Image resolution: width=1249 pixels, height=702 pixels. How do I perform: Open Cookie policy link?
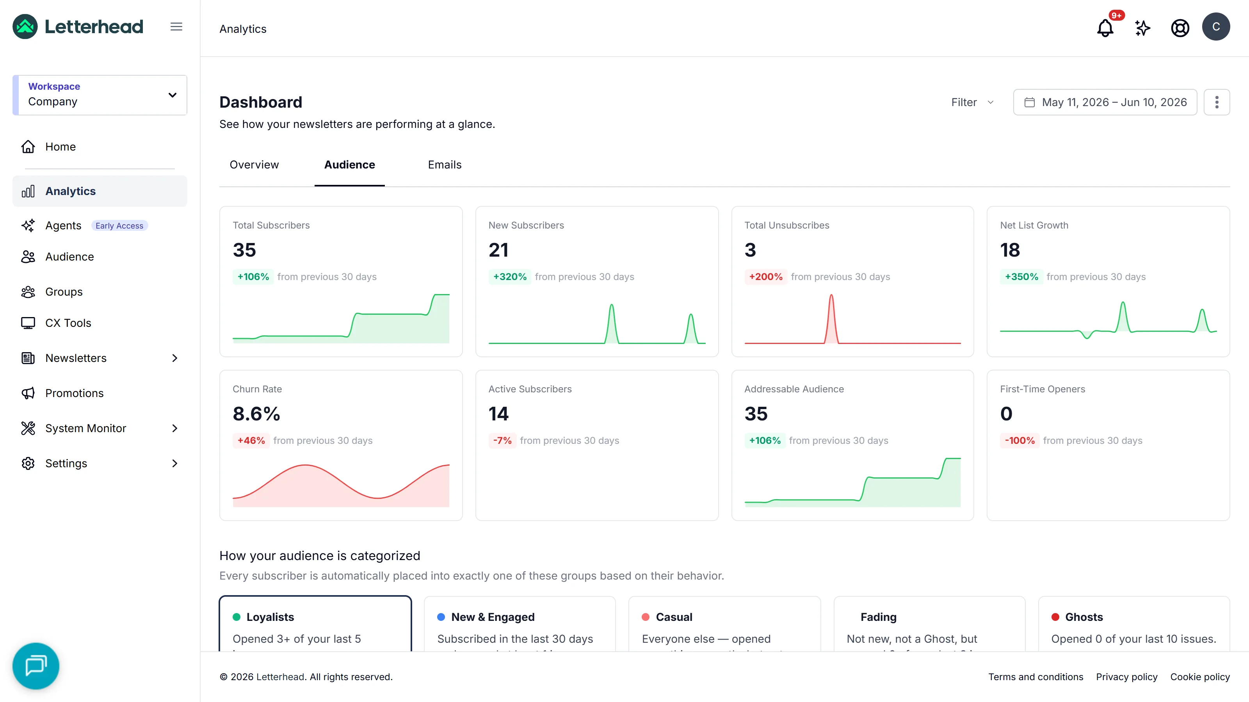(x=1200, y=677)
